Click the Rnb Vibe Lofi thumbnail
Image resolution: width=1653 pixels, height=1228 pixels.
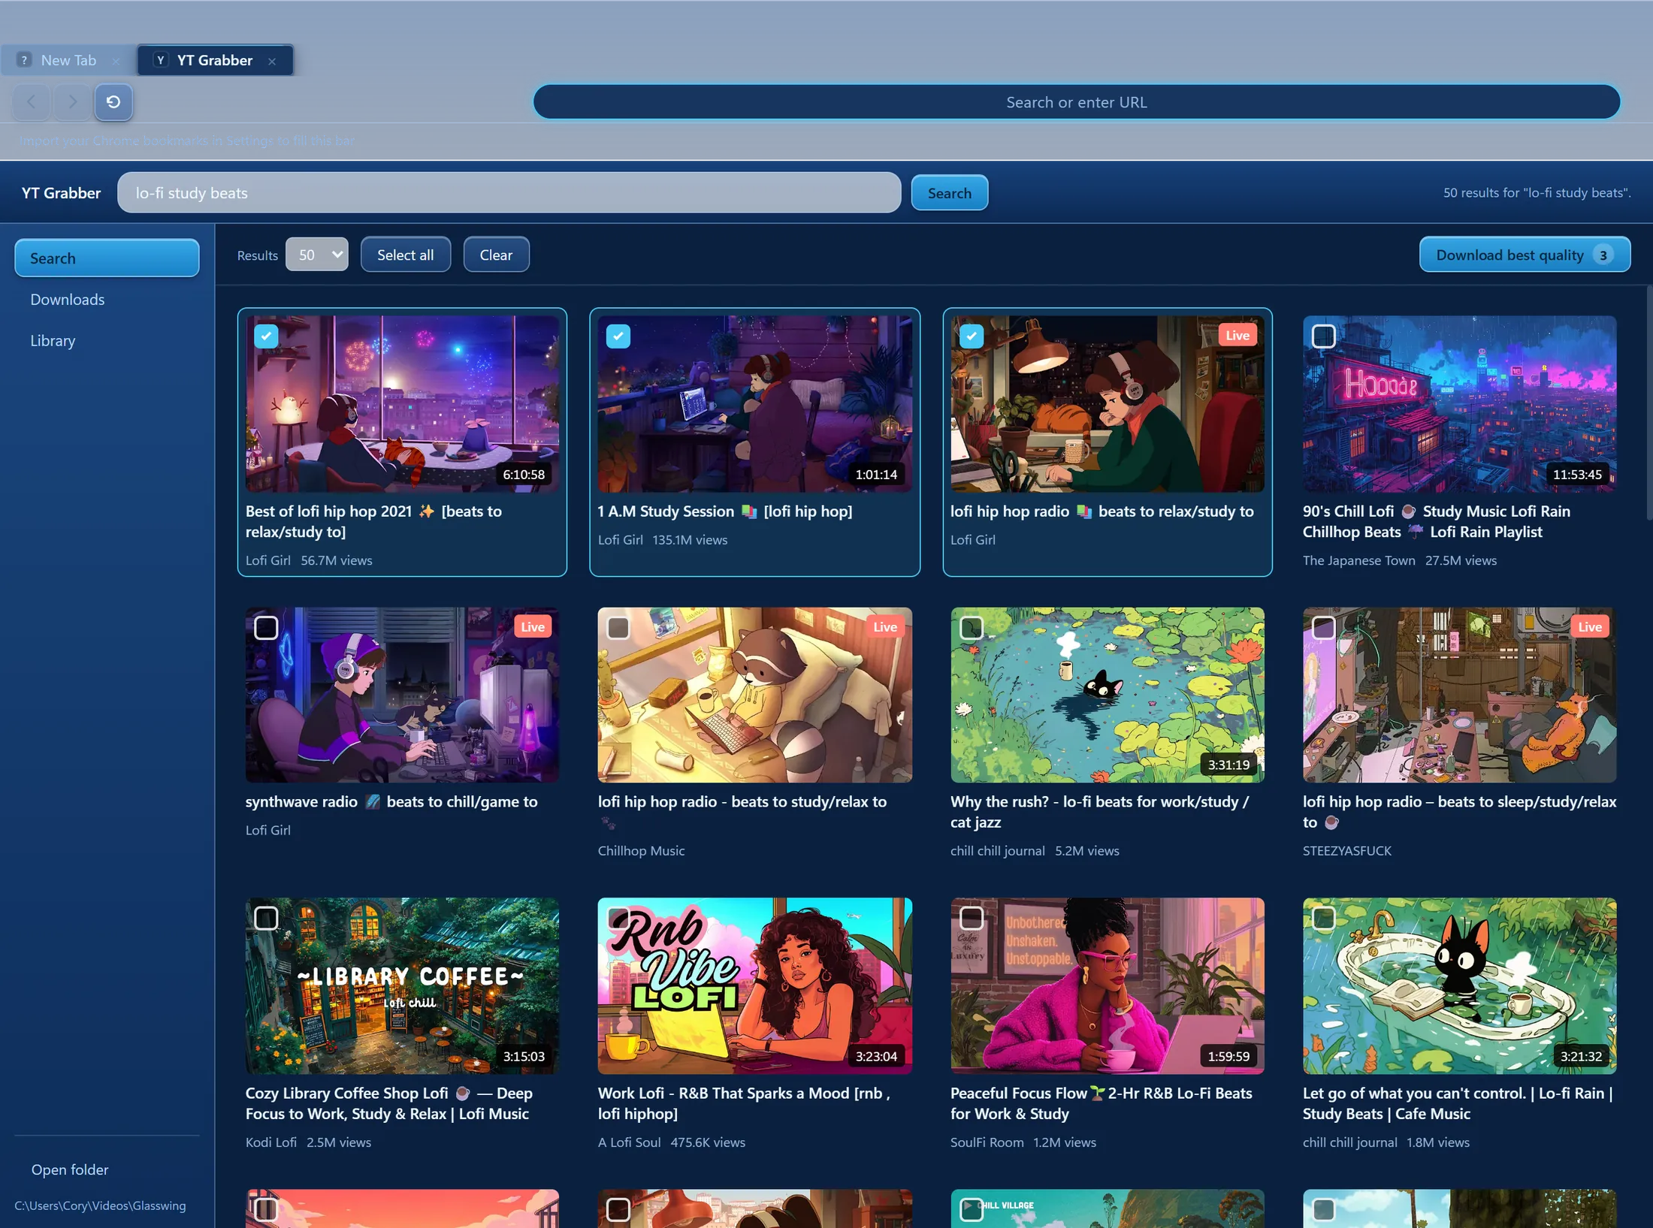754,985
